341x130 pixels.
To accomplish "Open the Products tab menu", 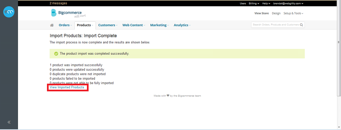I will click(85, 25).
